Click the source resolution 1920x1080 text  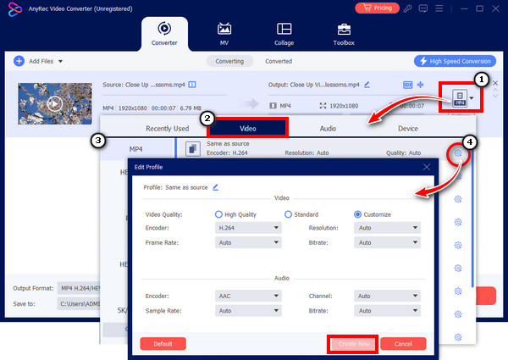click(x=133, y=108)
